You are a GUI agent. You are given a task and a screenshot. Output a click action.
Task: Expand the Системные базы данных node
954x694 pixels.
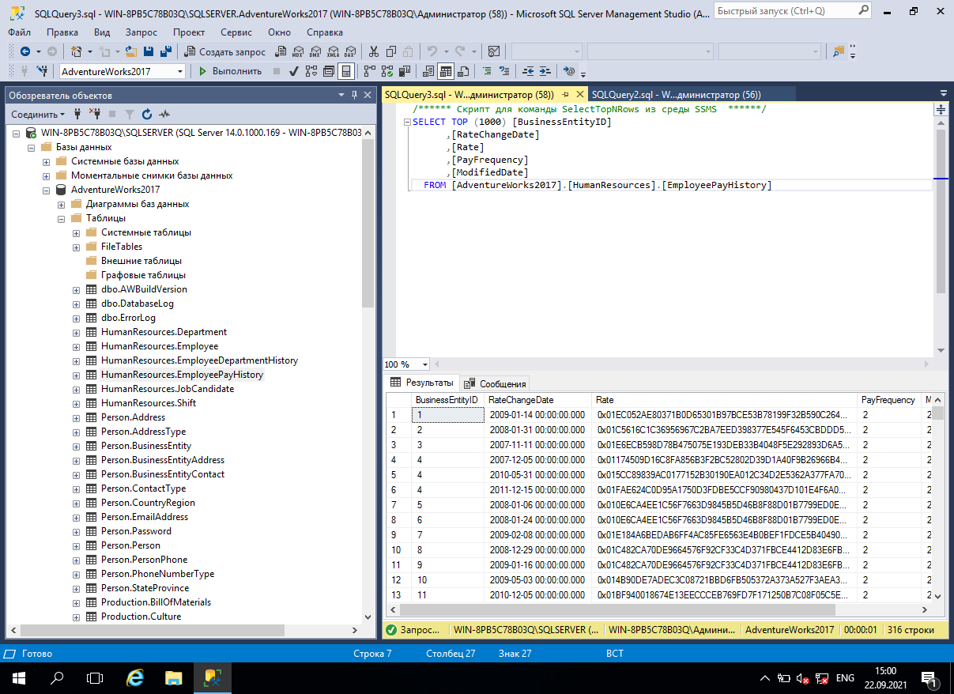point(47,161)
